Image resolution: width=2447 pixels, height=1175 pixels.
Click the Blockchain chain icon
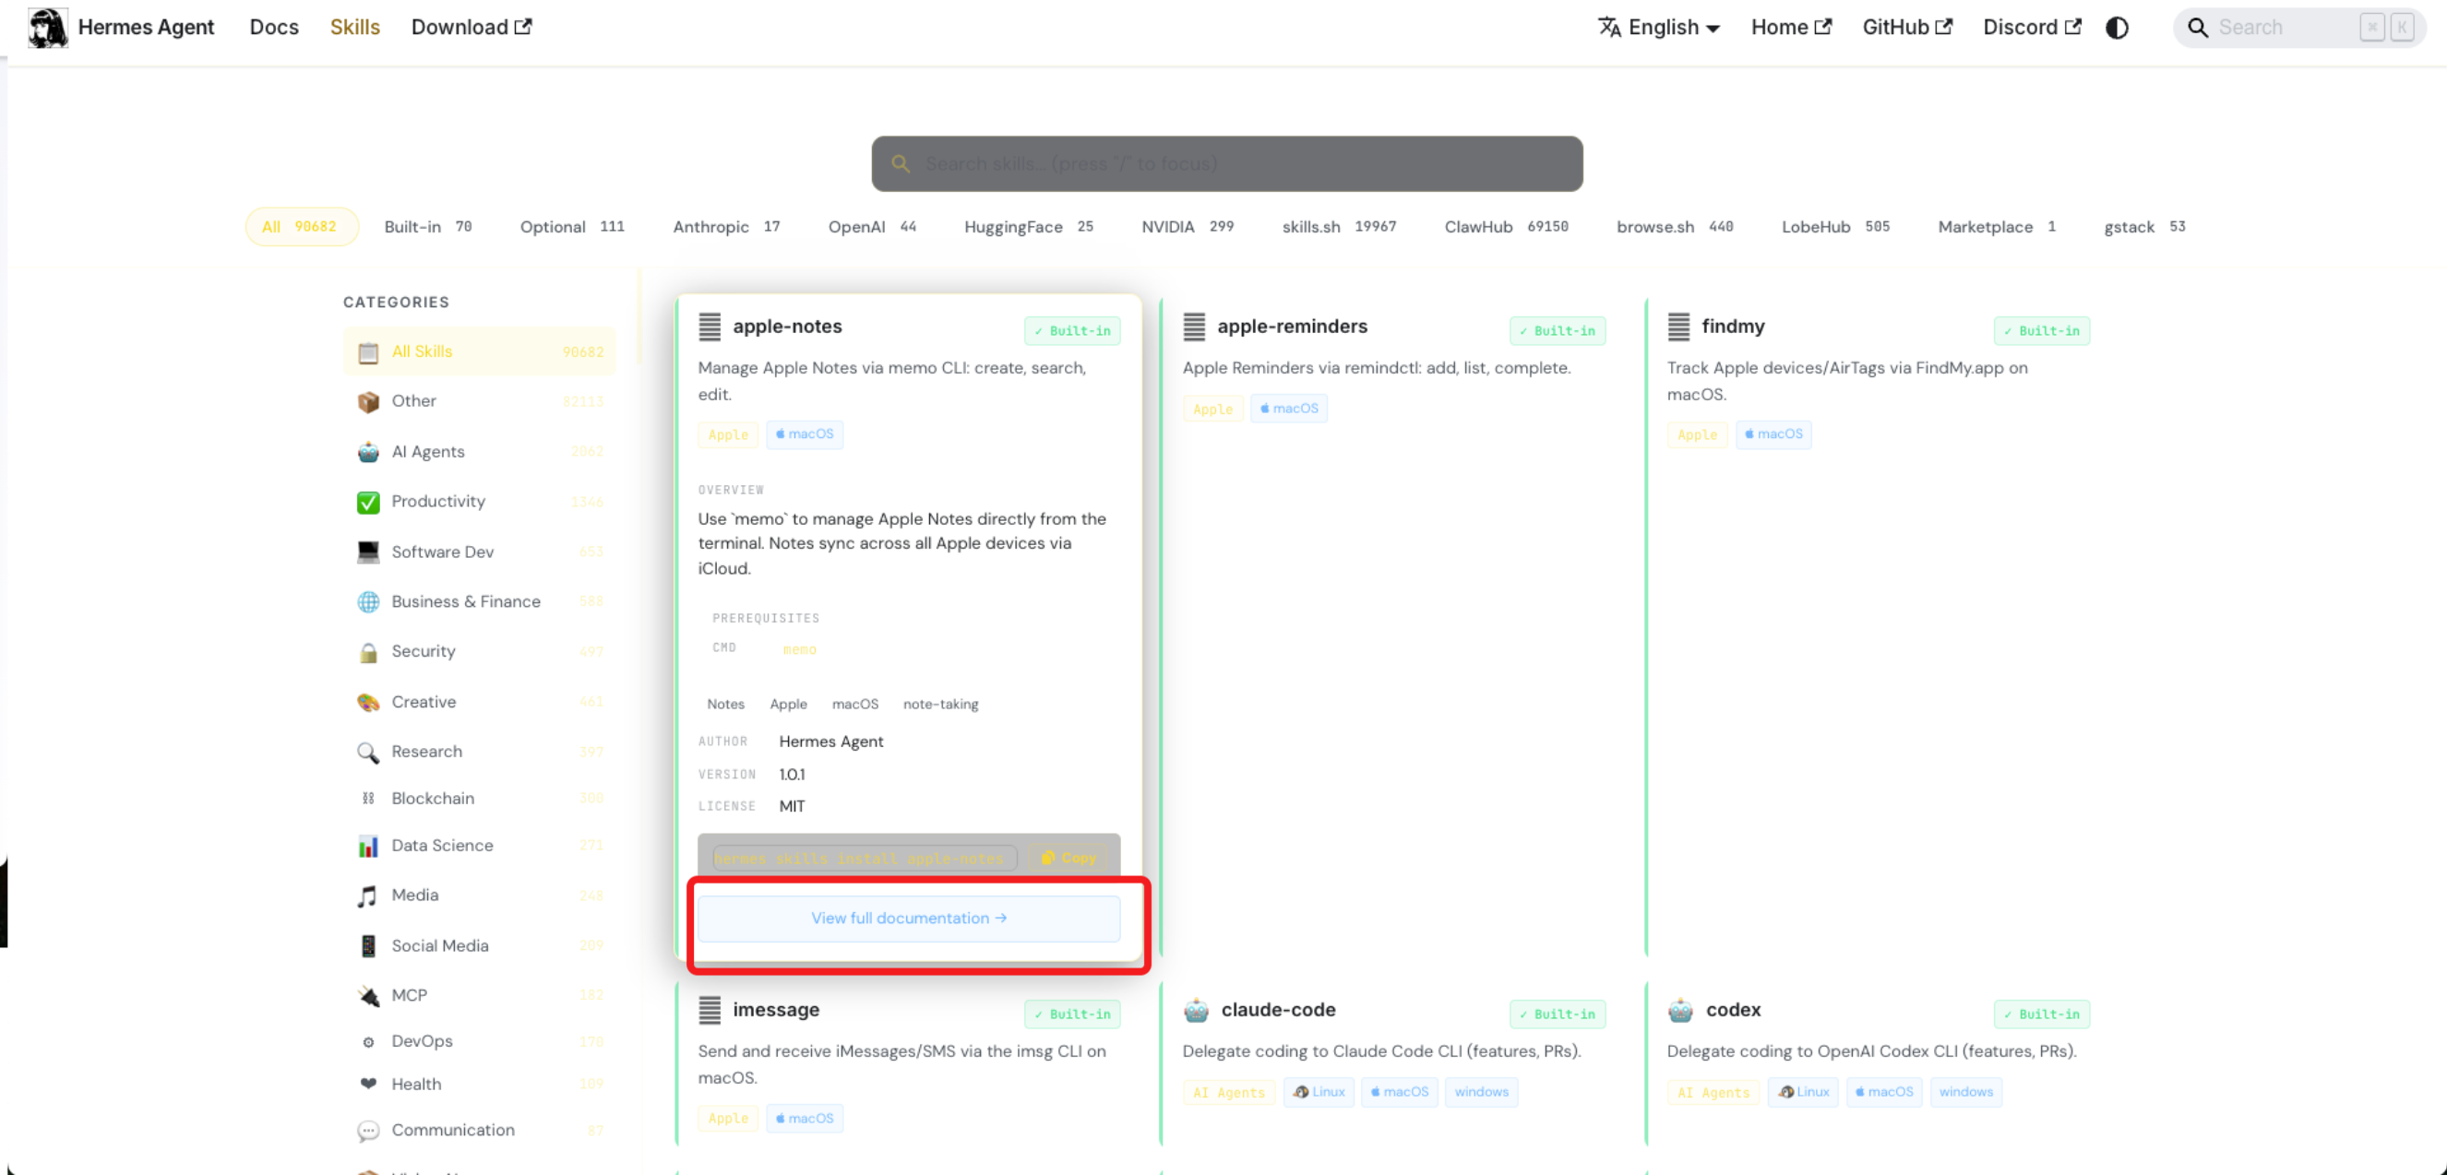tap(367, 799)
